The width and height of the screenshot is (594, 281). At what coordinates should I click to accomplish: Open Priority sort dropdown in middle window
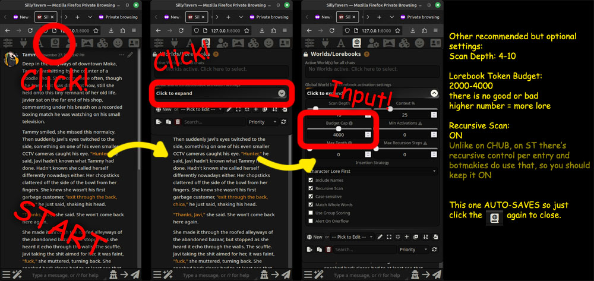point(263,122)
